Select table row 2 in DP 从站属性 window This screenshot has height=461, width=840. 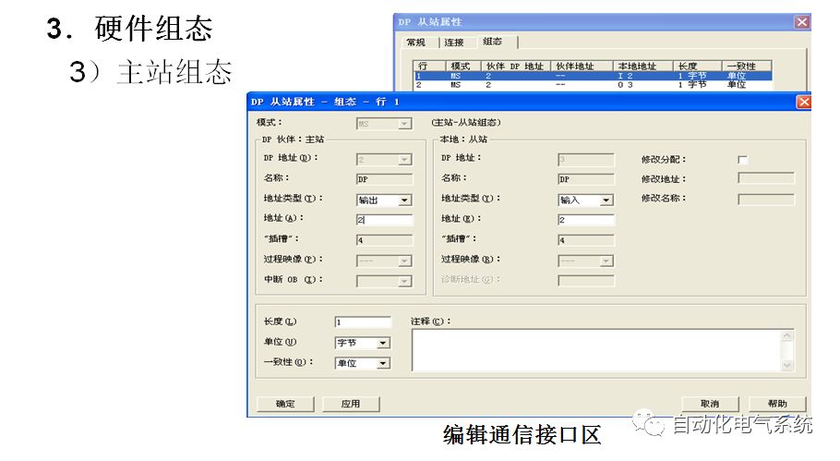(593, 85)
